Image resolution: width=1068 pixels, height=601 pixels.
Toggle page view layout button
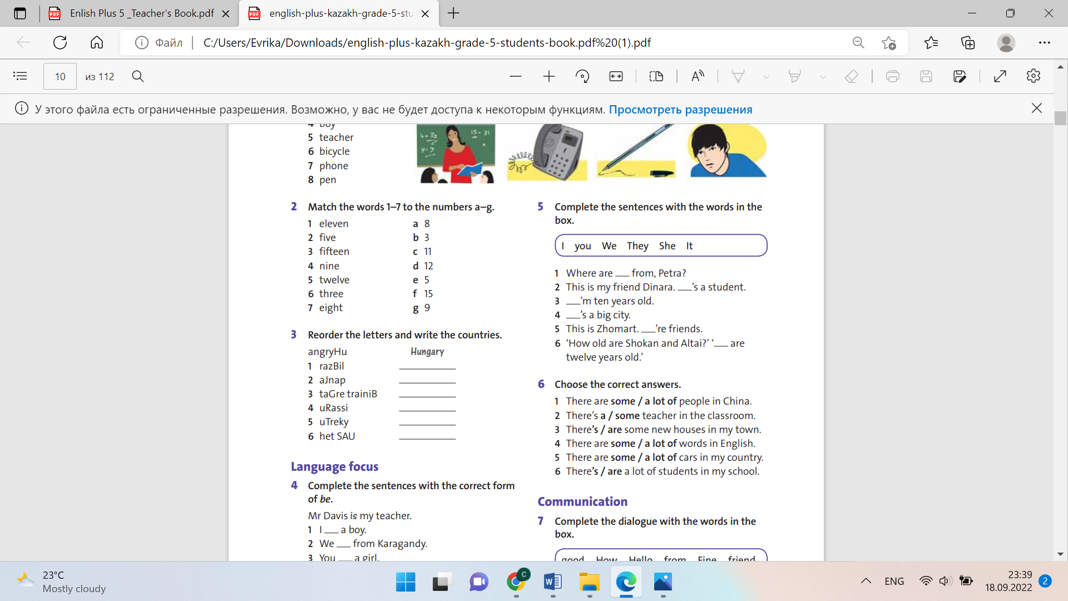[x=656, y=76]
